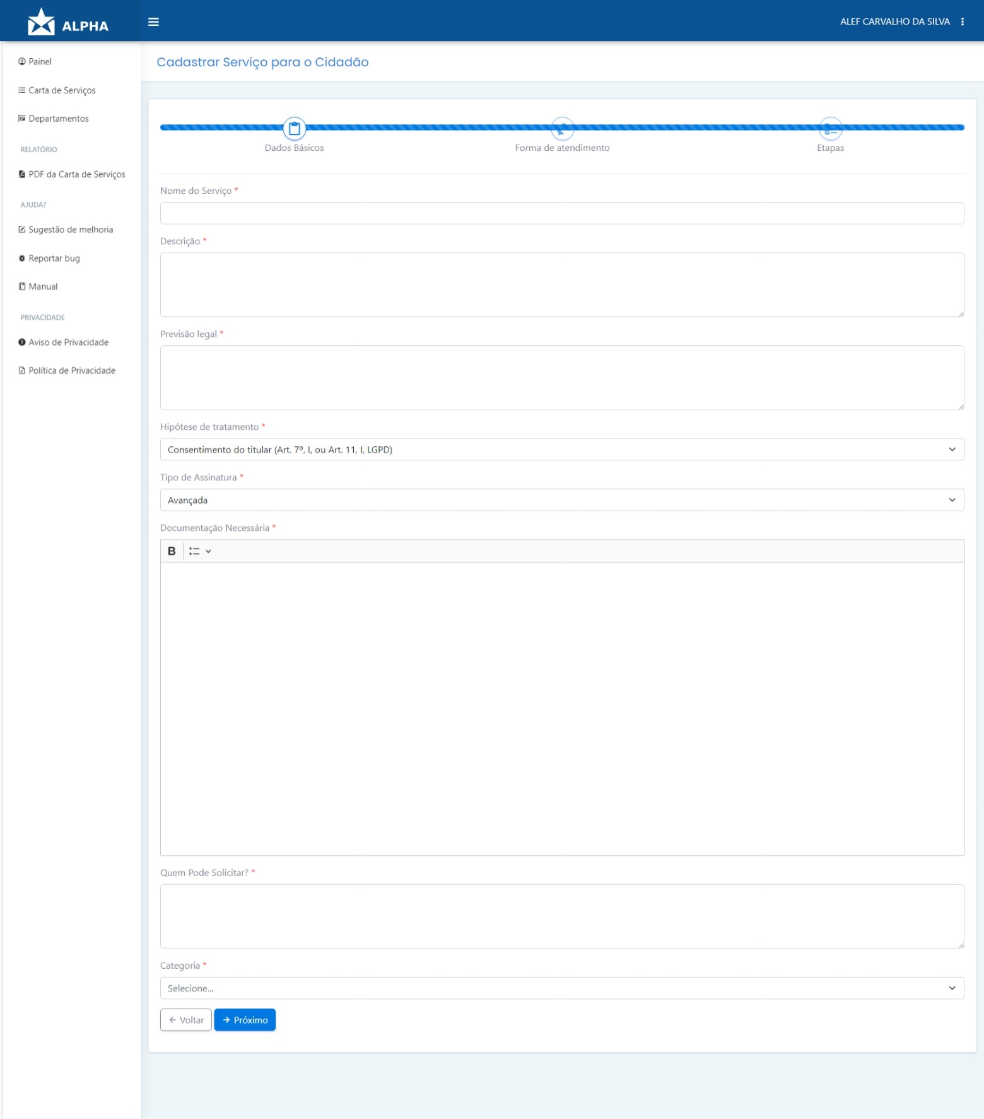Click the Painel dashboard icon

pyautogui.click(x=22, y=61)
